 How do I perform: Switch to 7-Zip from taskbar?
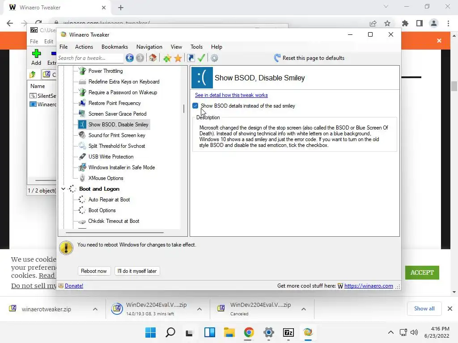[x=288, y=332]
